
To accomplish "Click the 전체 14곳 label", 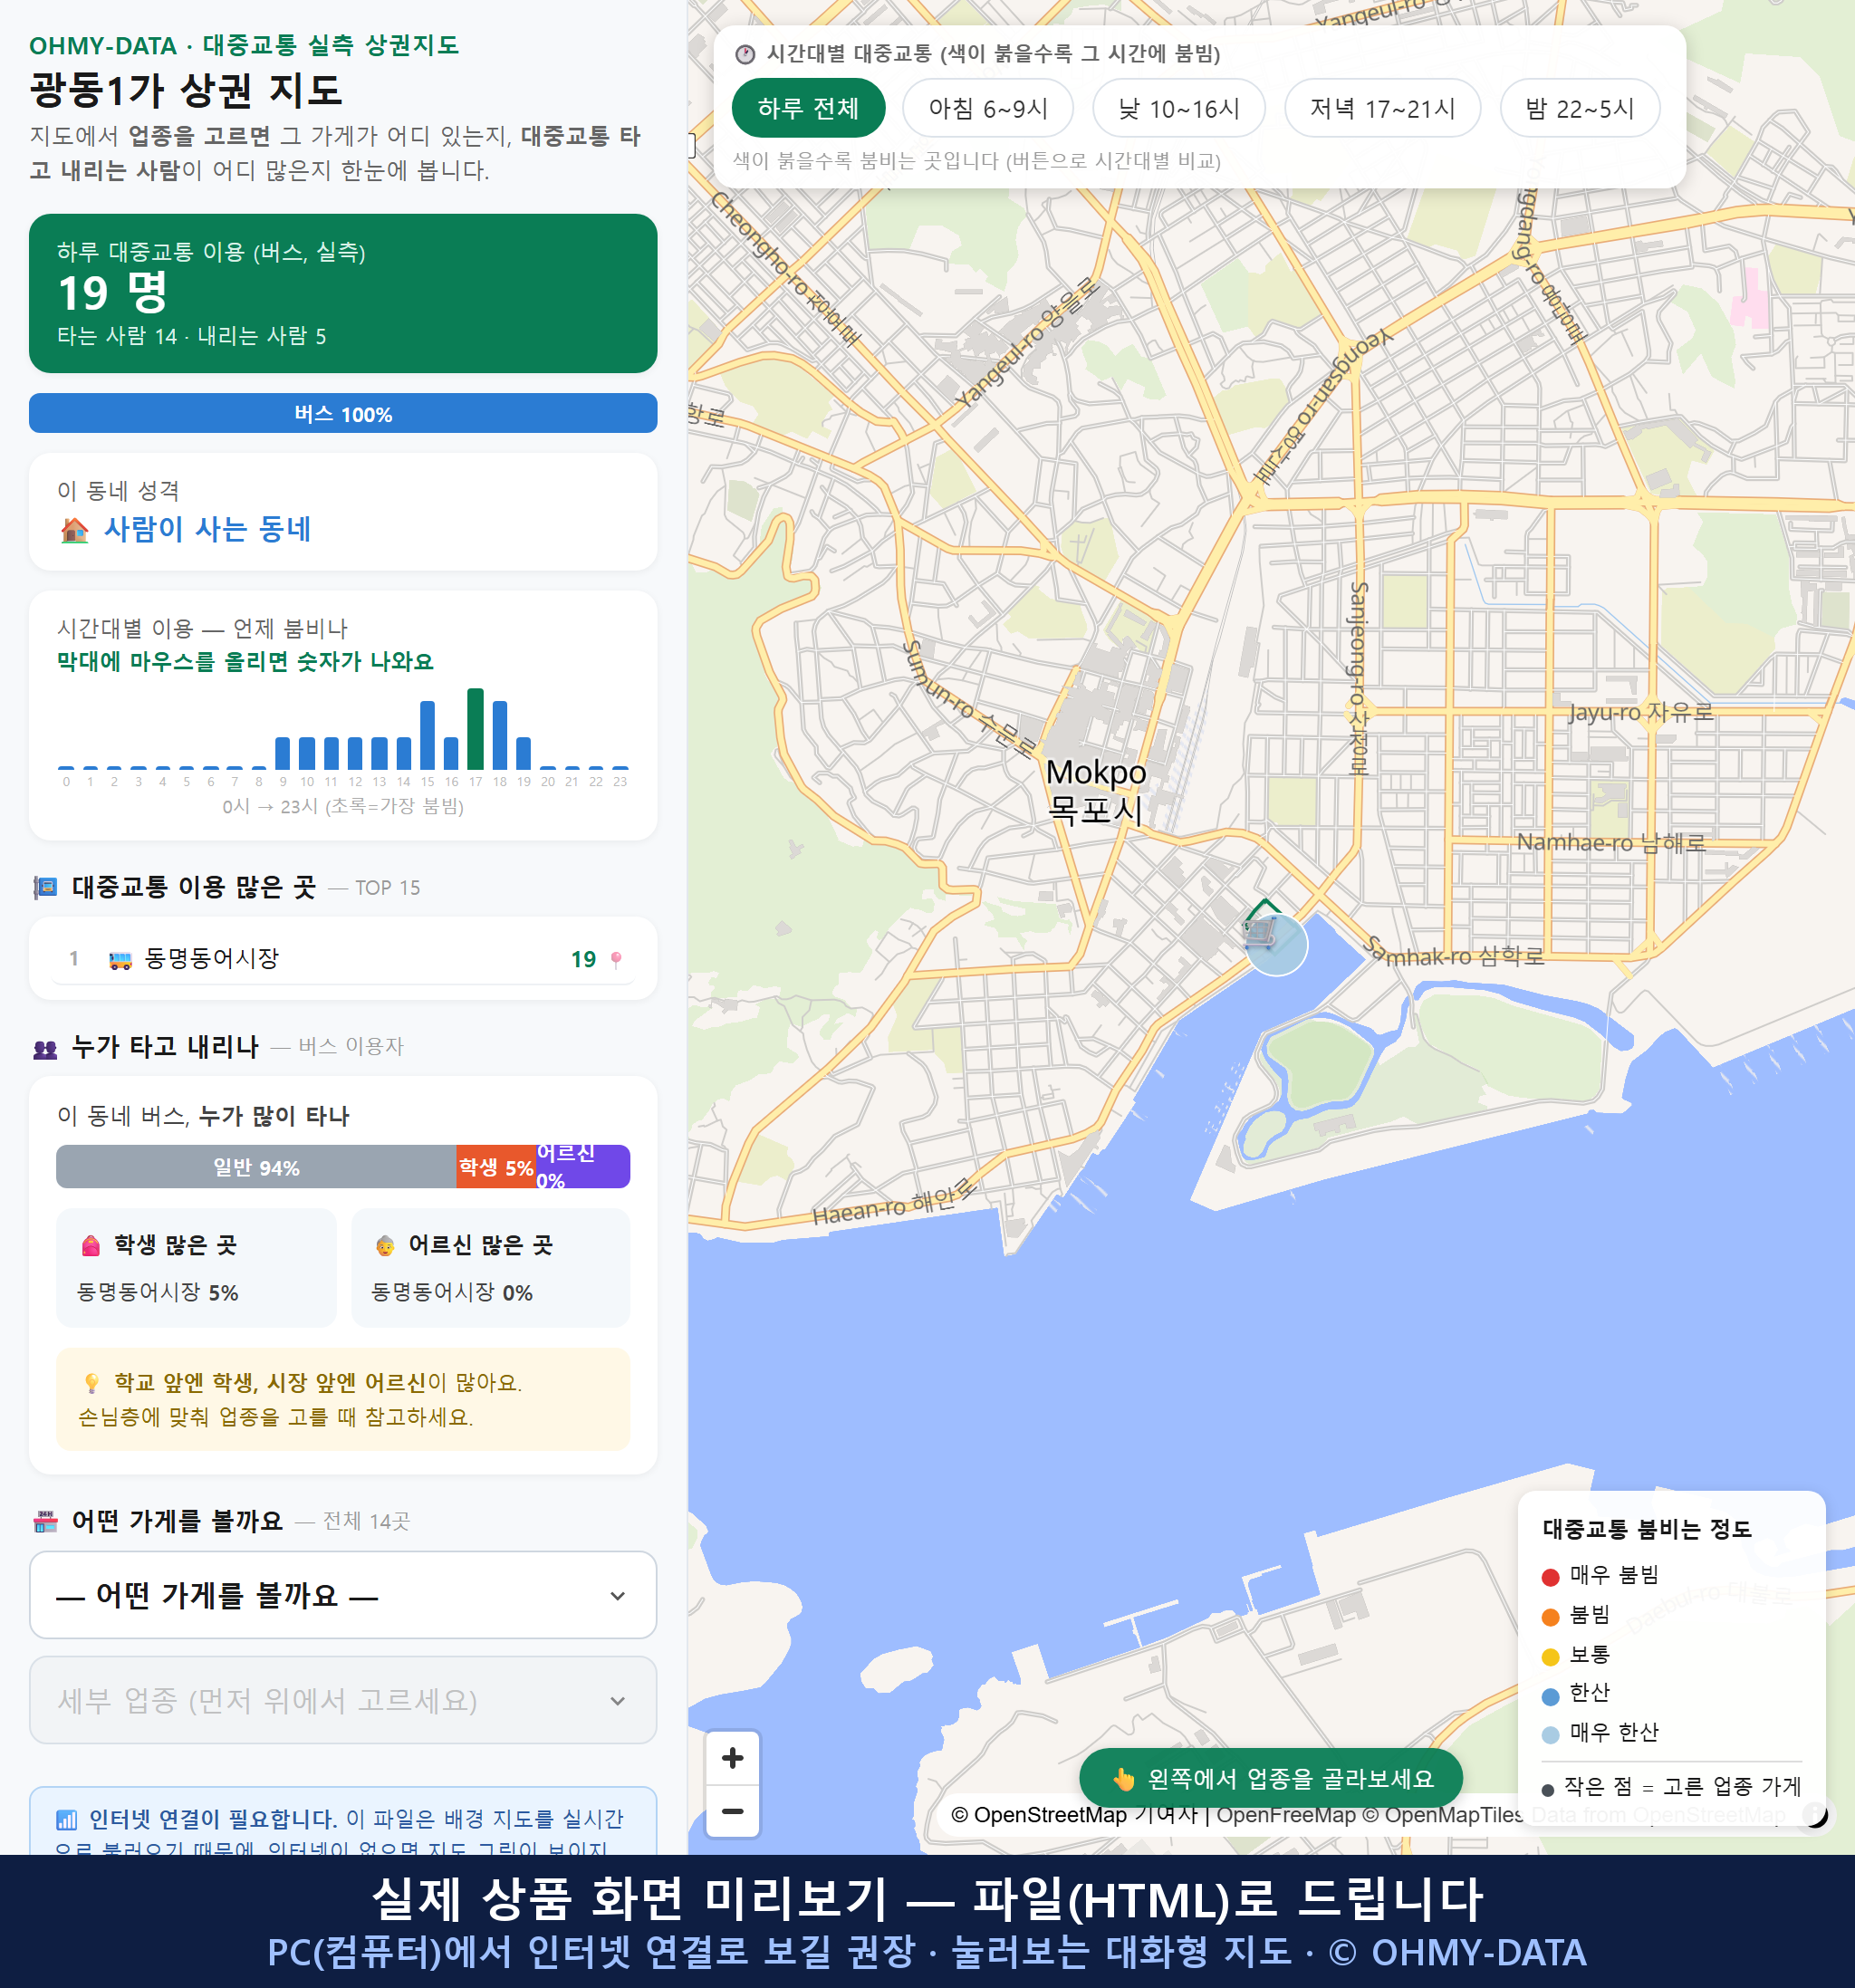I will coord(366,1522).
